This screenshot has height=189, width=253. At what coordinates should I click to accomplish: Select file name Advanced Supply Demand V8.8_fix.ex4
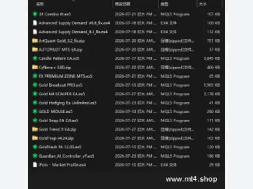click(74, 23)
